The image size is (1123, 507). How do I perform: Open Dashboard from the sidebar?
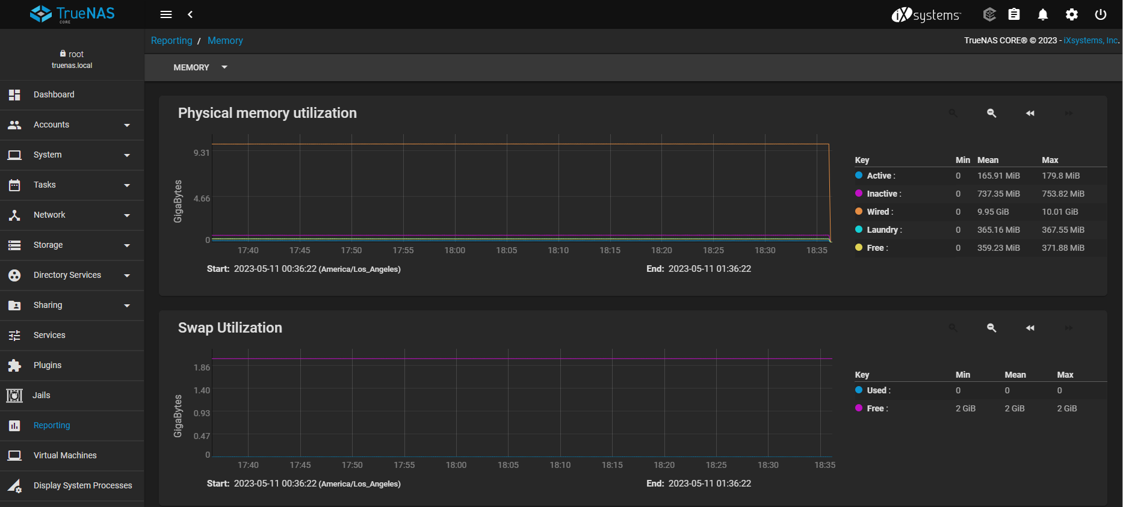72,95
